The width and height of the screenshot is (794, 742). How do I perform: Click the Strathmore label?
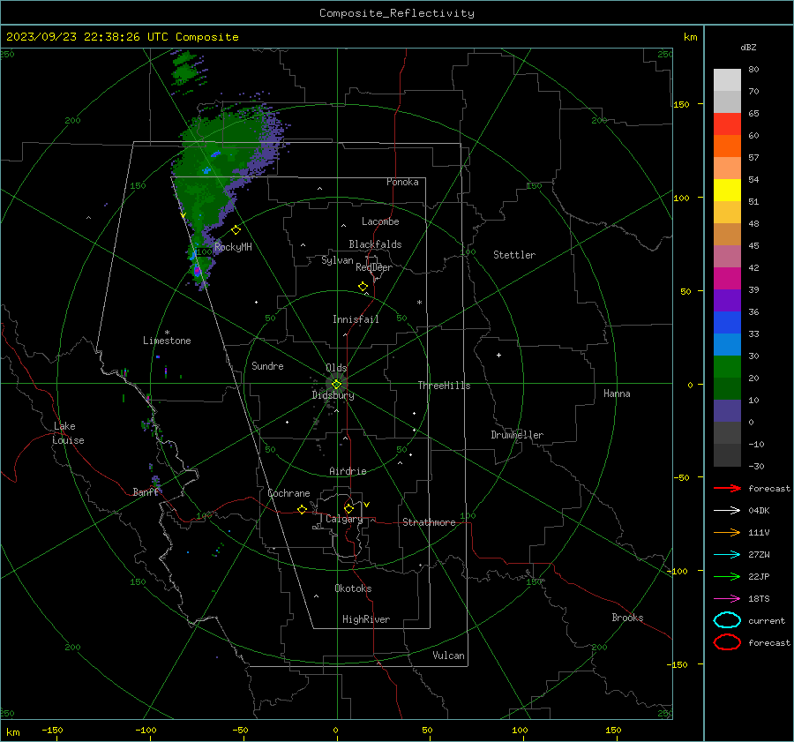pos(429,522)
